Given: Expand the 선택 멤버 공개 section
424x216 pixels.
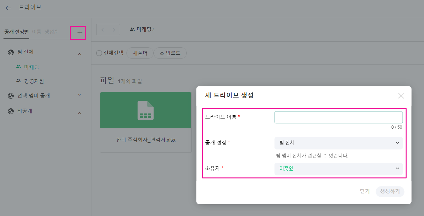Looking at the screenshot, I should point(80,95).
